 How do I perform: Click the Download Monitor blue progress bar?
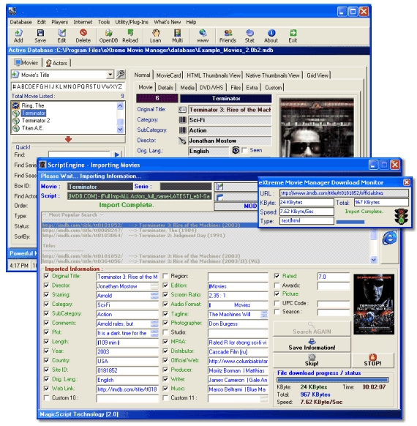(x=350, y=222)
